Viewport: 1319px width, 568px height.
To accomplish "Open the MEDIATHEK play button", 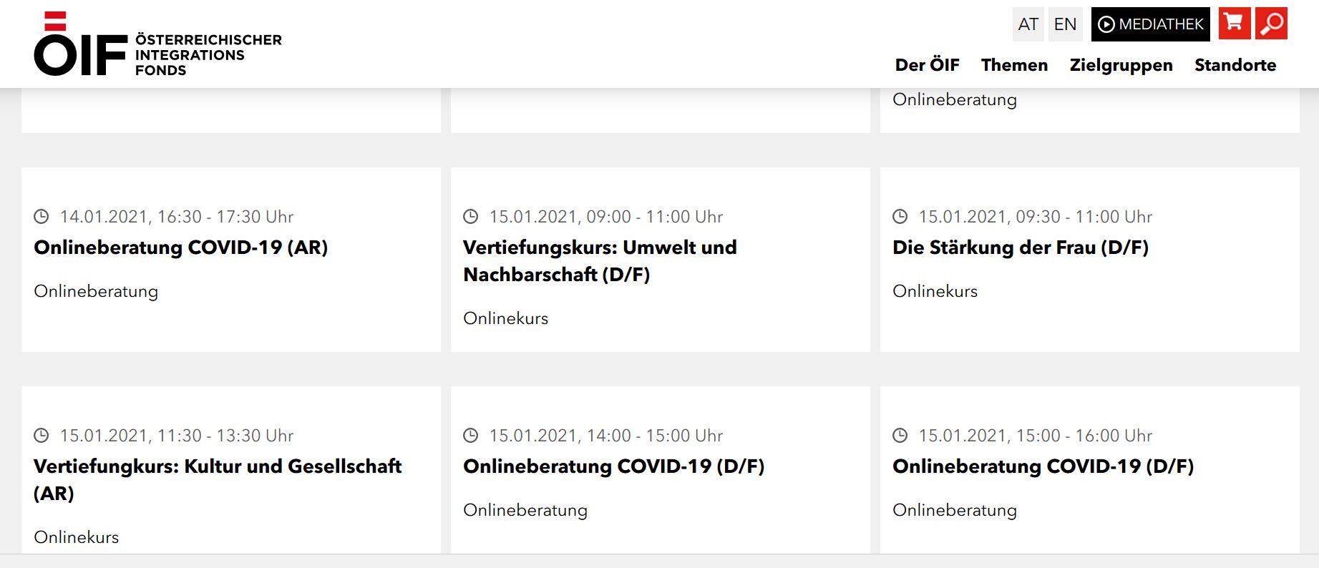I will coord(1150,24).
